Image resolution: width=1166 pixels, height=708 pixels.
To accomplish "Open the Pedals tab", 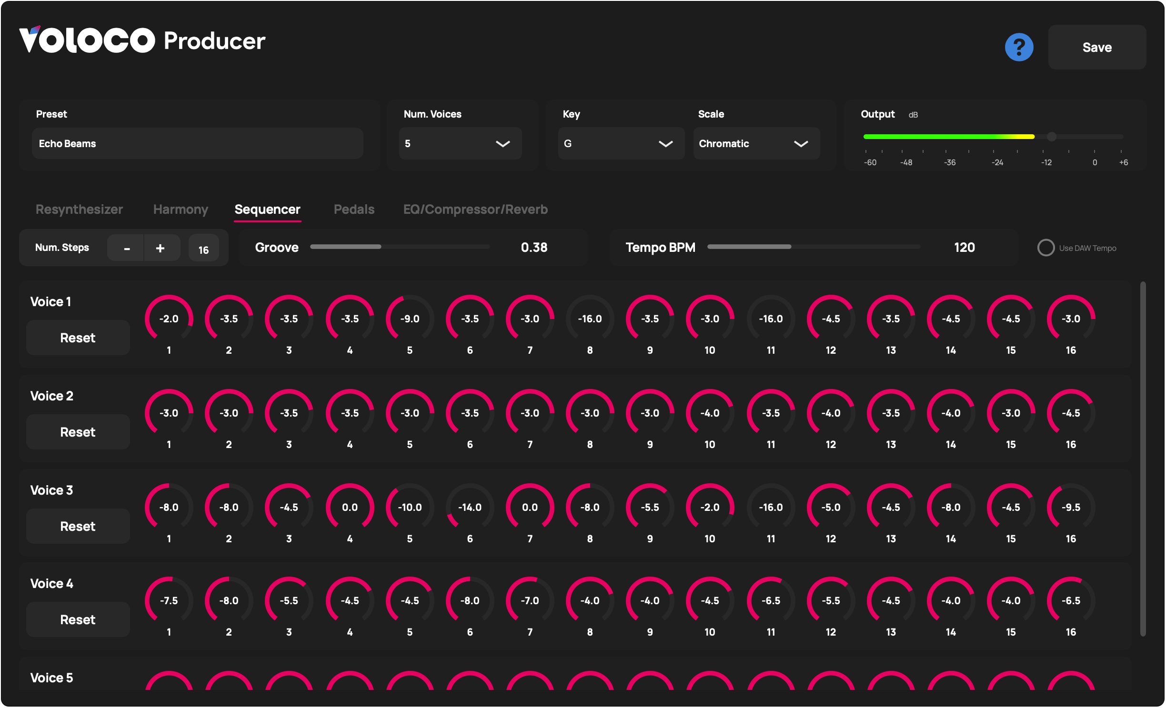I will 354,209.
